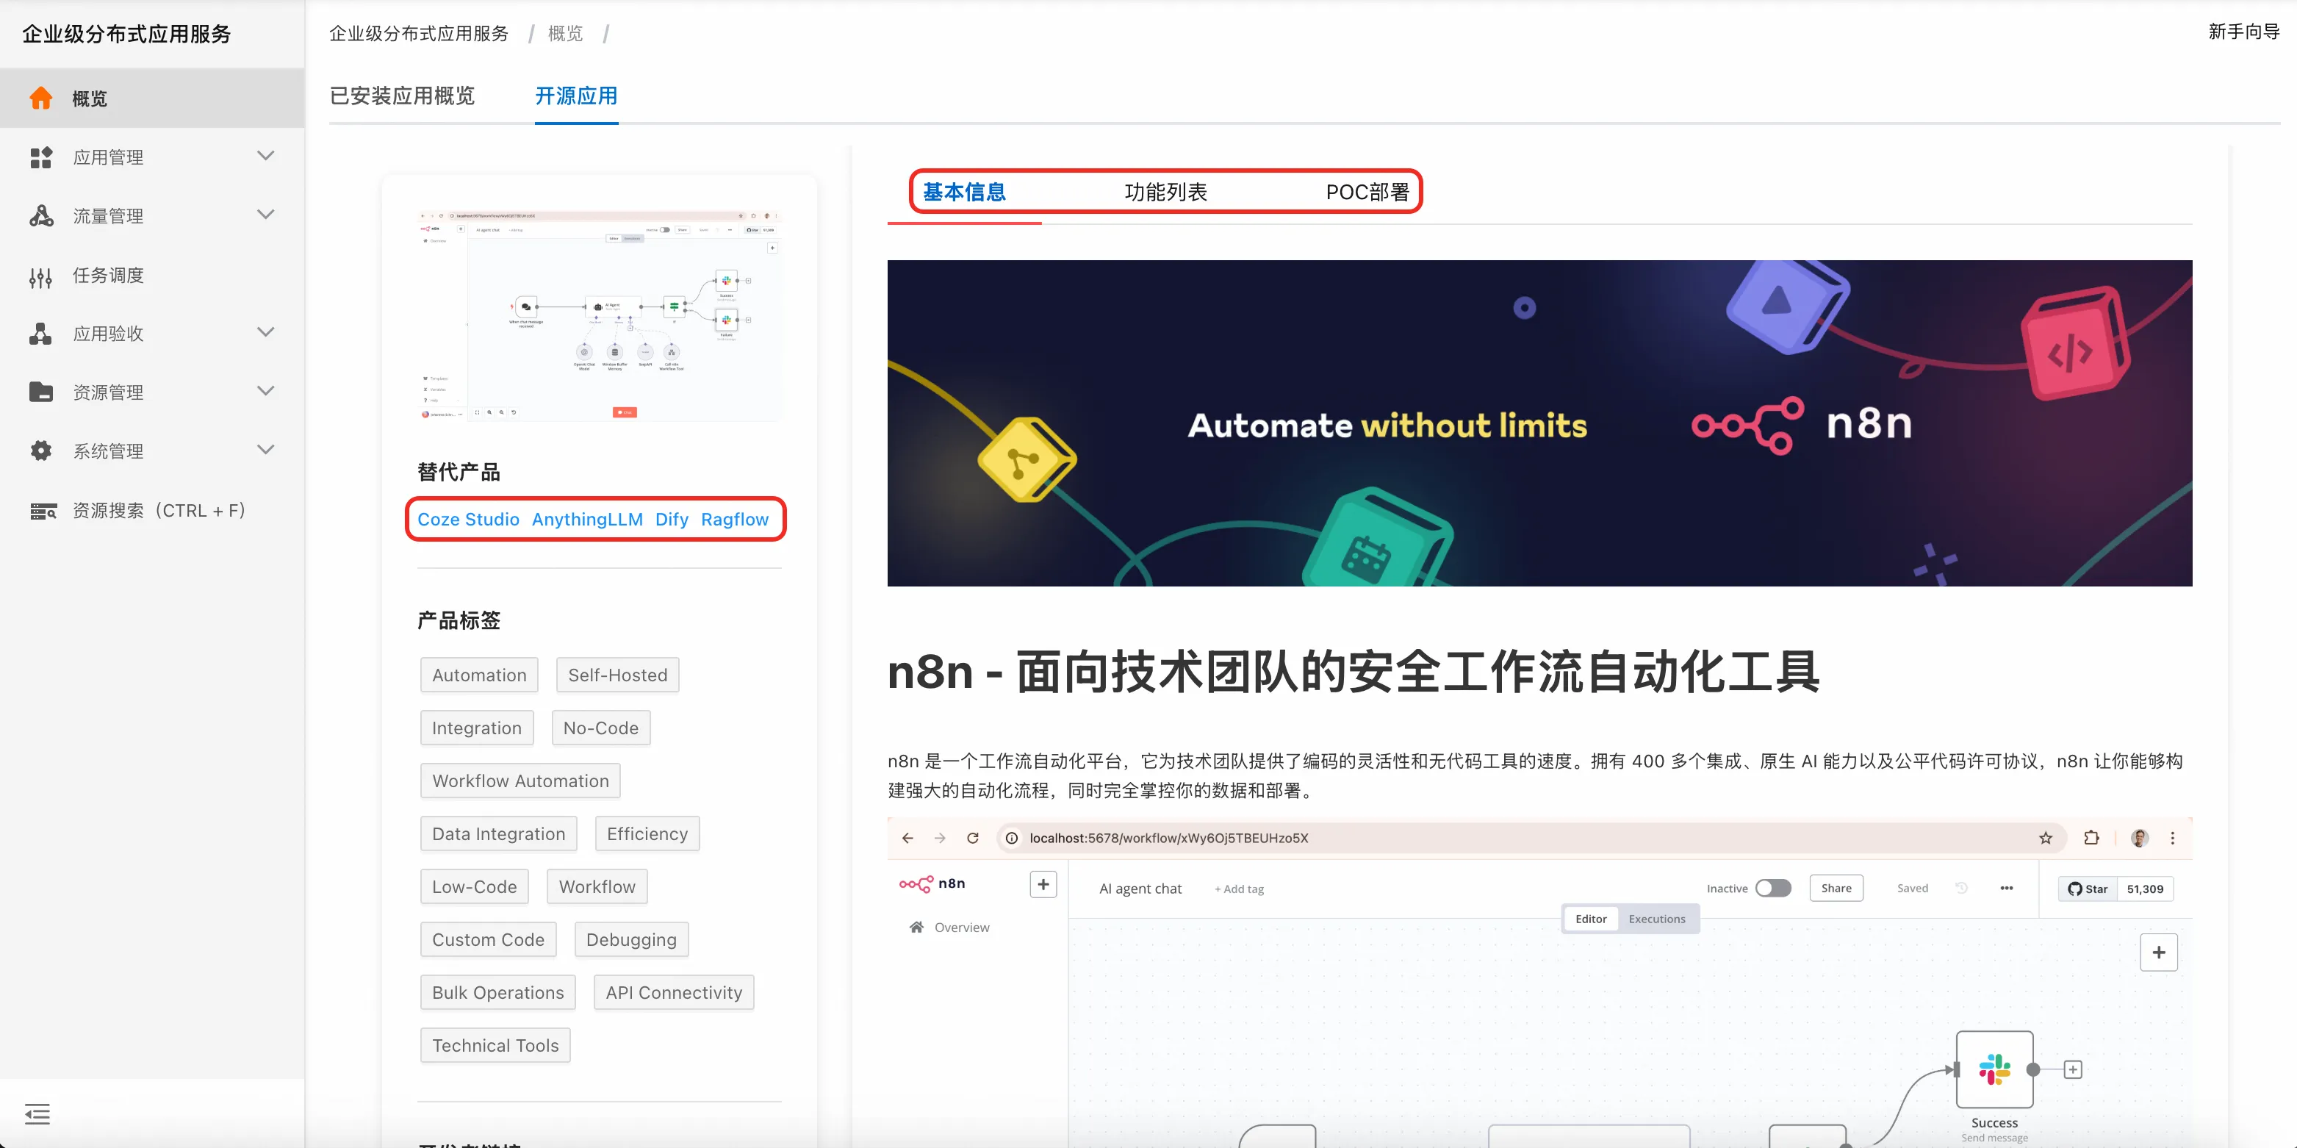2297x1148 pixels.
Task: Collapse the sidebar with the bottom menu icon
Action: [37, 1113]
